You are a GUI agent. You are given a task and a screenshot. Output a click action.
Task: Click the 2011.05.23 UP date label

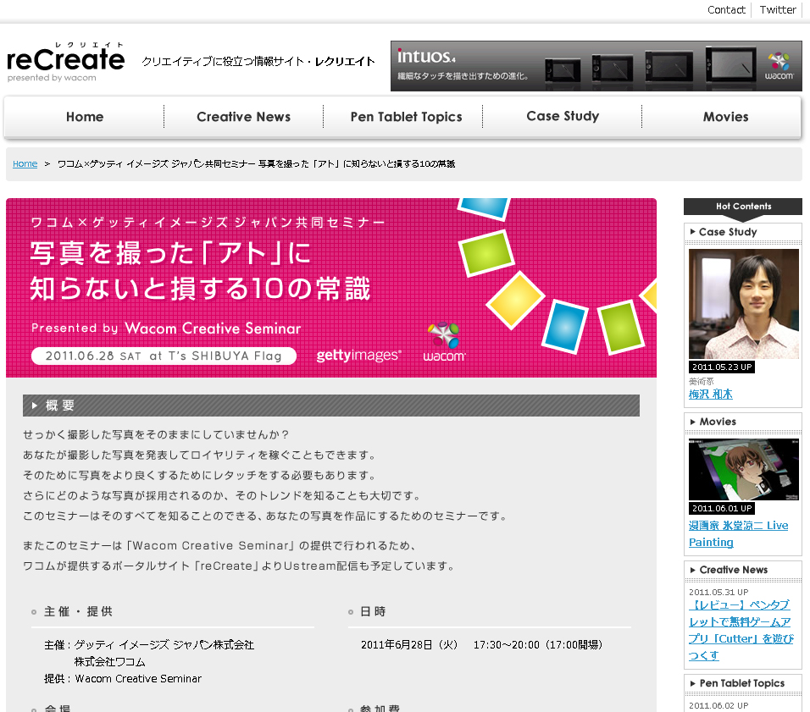point(722,367)
